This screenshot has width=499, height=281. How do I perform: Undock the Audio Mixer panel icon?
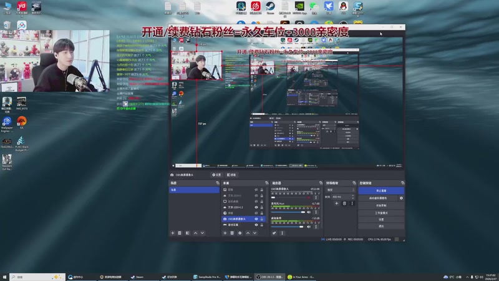tap(321, 183)
